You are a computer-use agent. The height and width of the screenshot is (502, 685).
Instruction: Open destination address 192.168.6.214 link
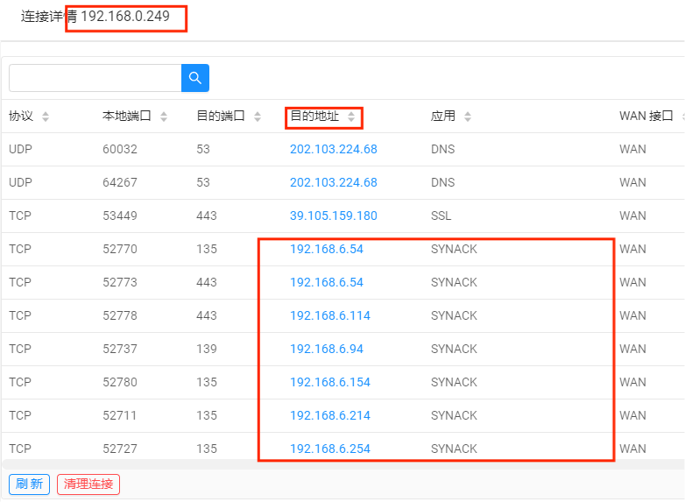(x=329, y=415)
